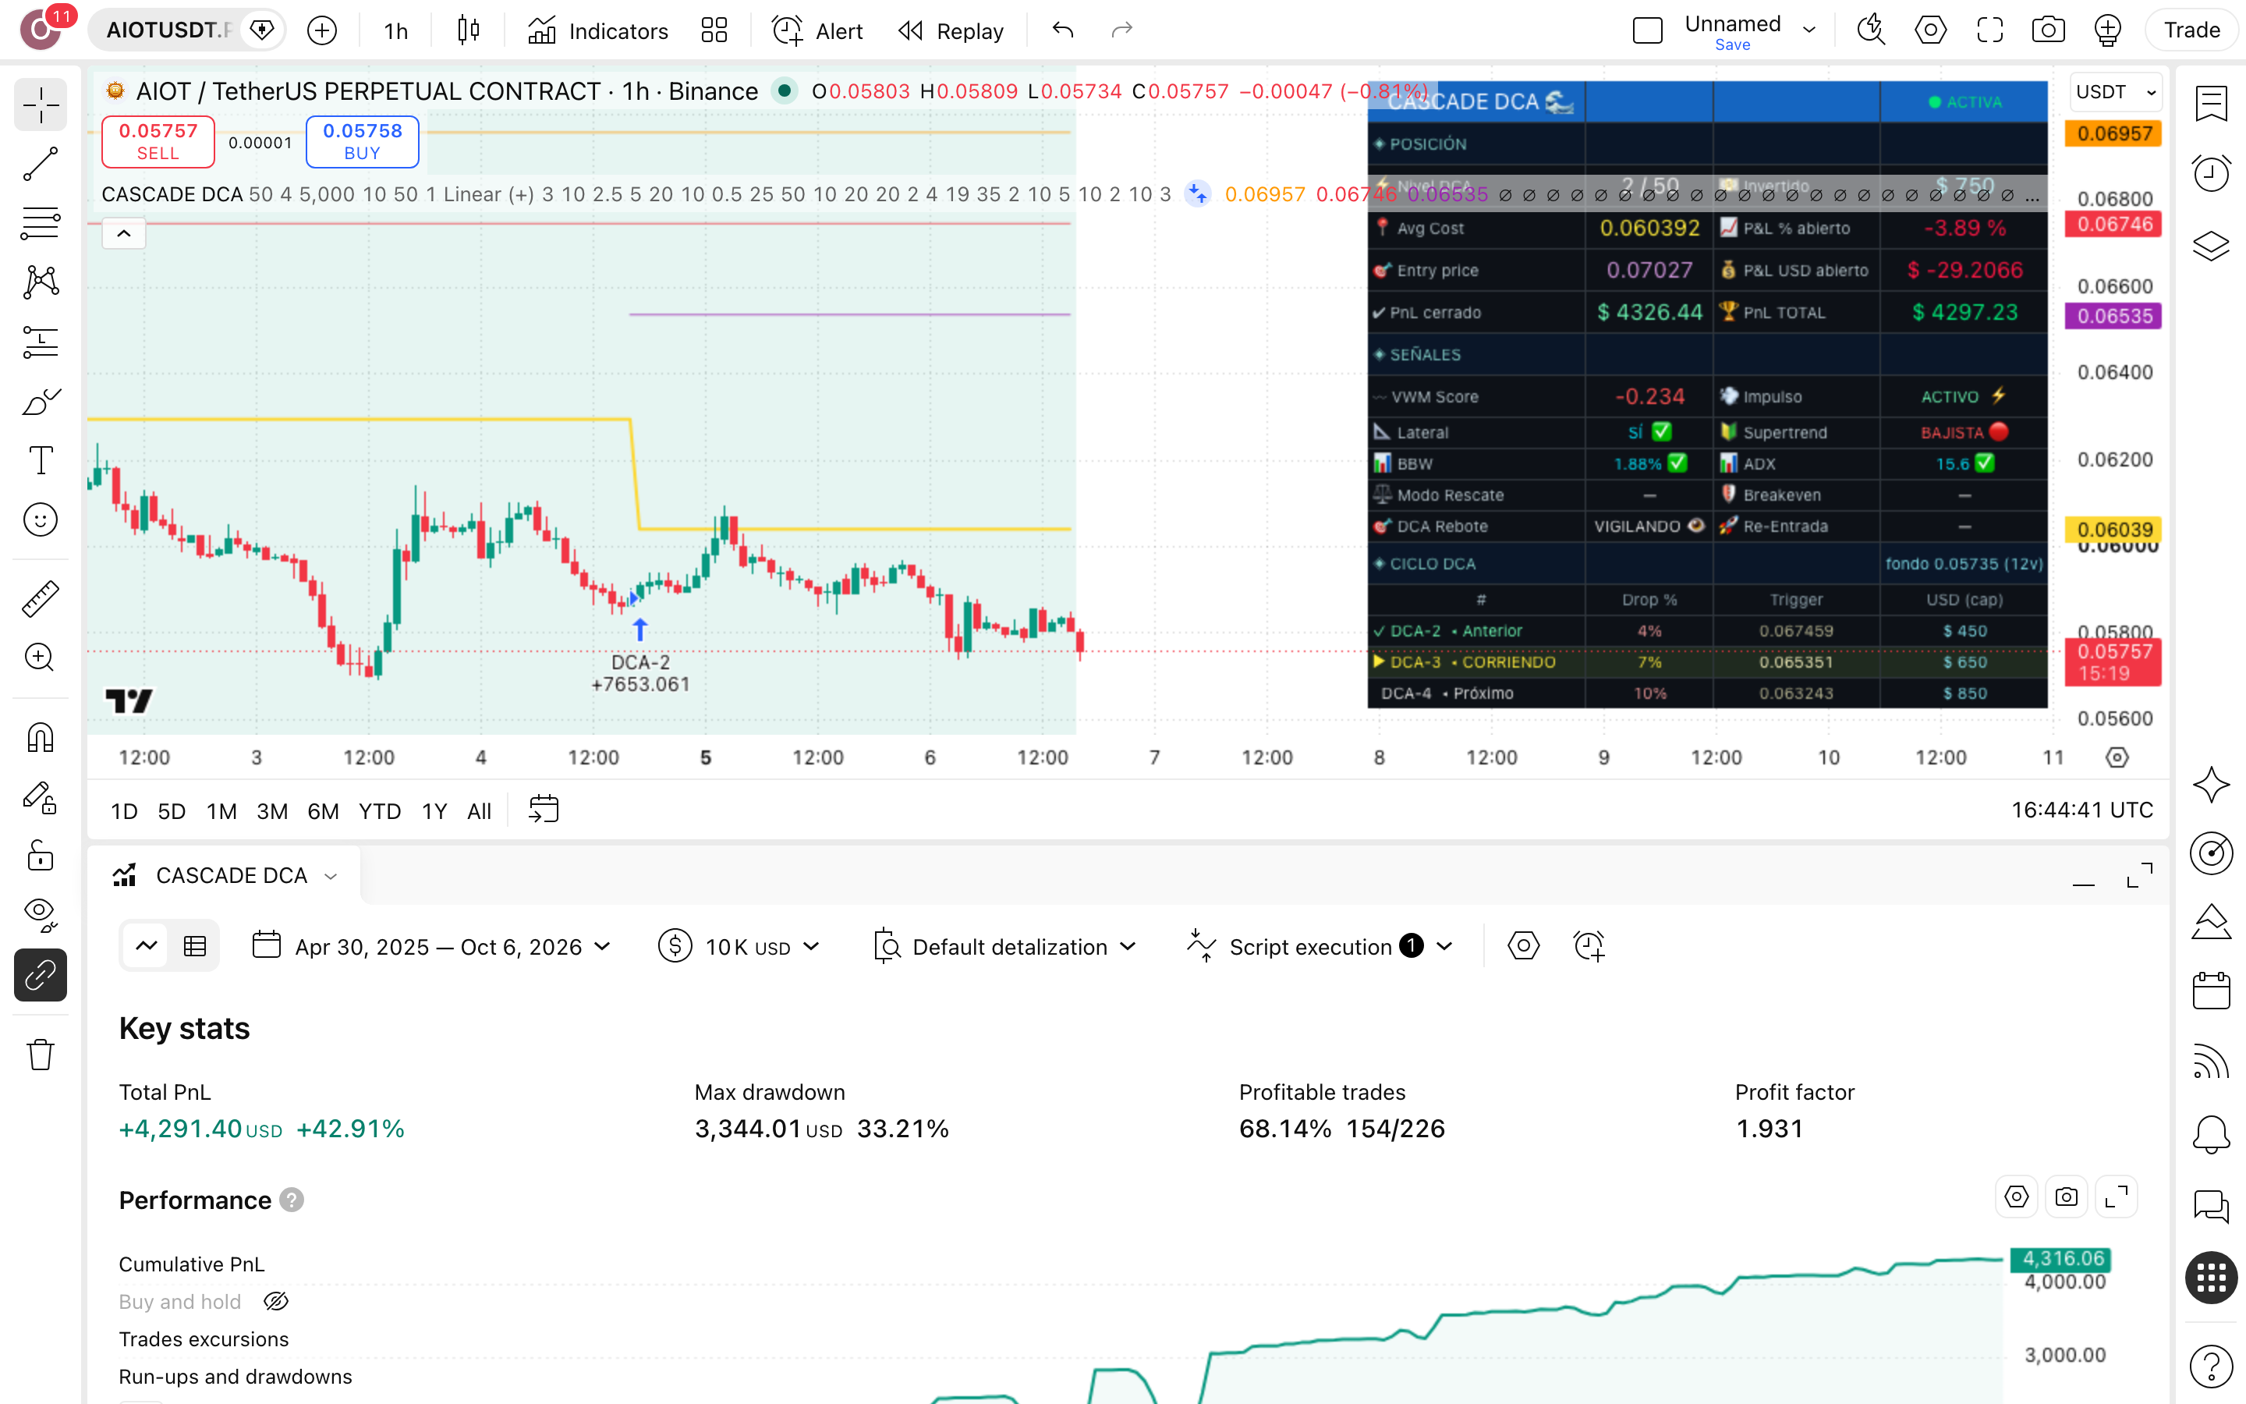
Task: Select the measure ruler tool
Action: point(40,598)
